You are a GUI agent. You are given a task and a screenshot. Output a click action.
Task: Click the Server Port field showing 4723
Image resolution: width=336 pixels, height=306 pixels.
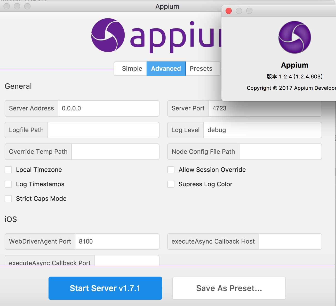[265, 108]
